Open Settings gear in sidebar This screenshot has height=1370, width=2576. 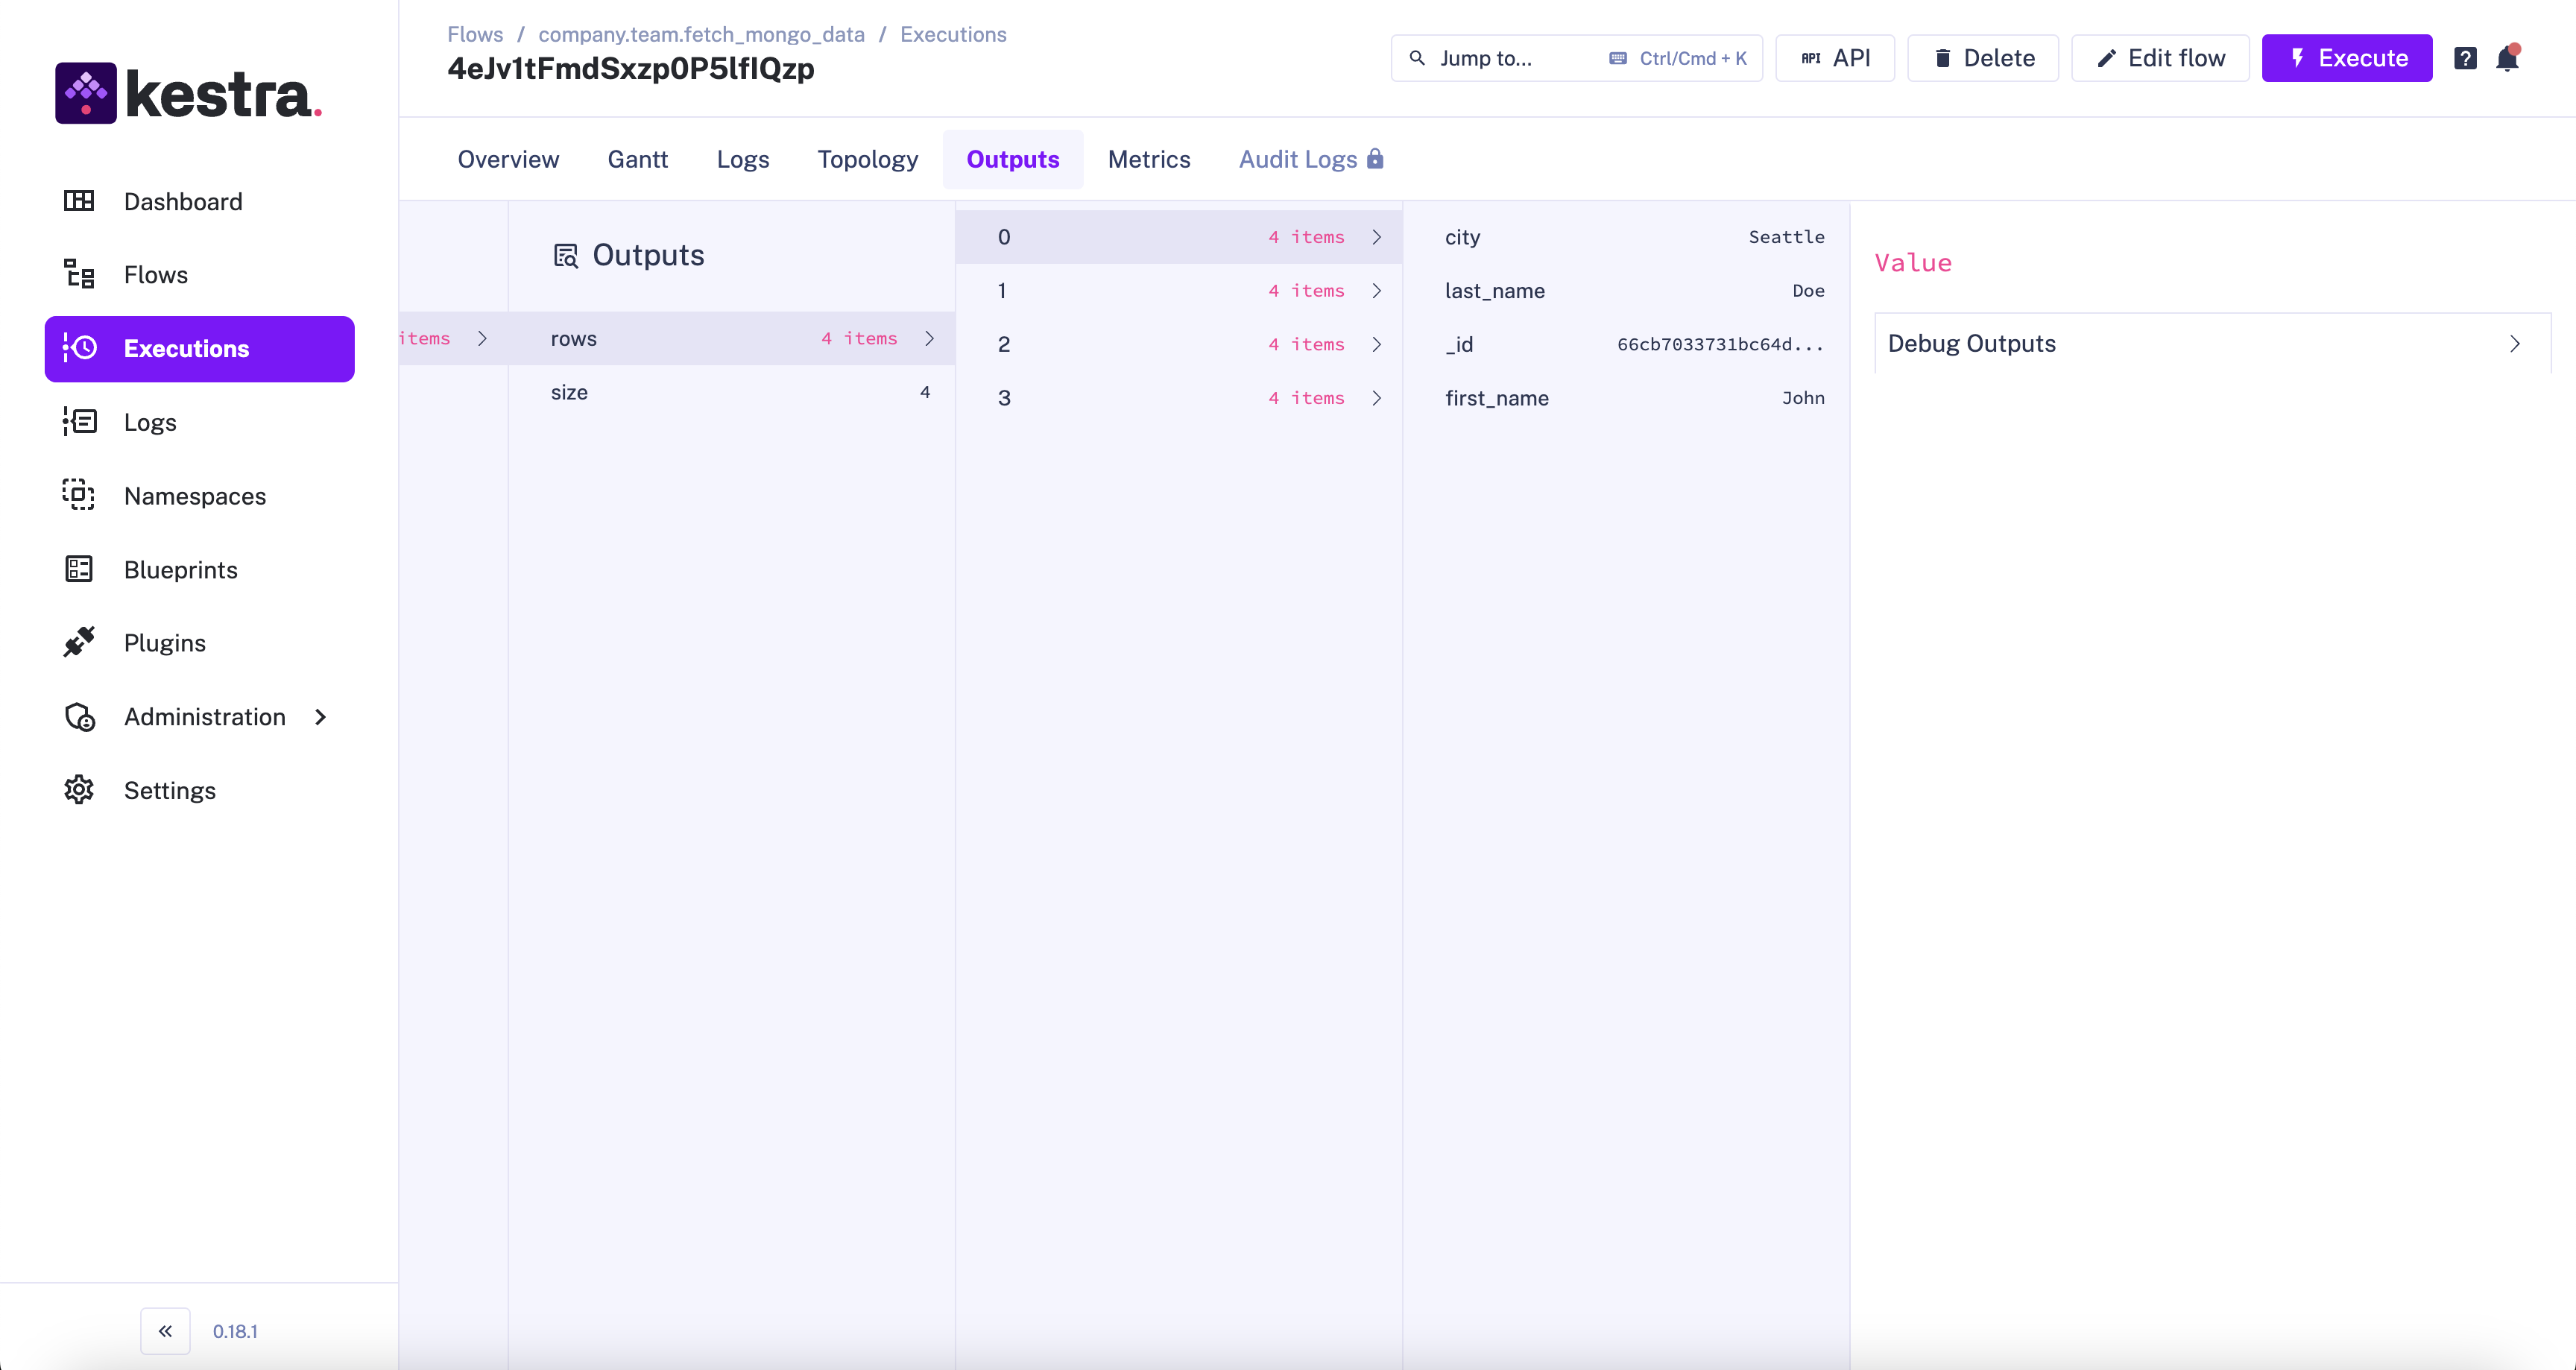79,790
